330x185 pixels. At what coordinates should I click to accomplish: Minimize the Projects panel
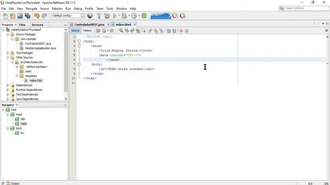point(65,25)
